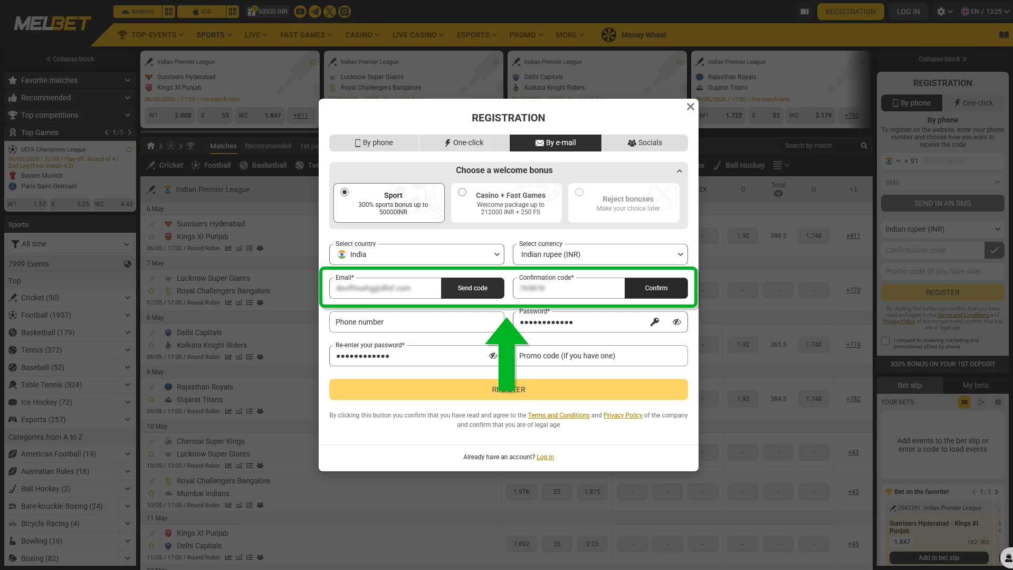Expand the Favorite matches section
Image resolution: width=1013 pixels, height=570 pixels.
127,80
